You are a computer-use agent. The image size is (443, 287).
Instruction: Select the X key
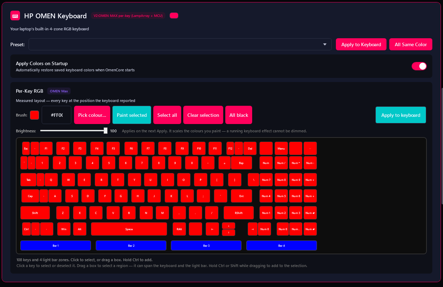pyautogui.click(x=80, y=213)
